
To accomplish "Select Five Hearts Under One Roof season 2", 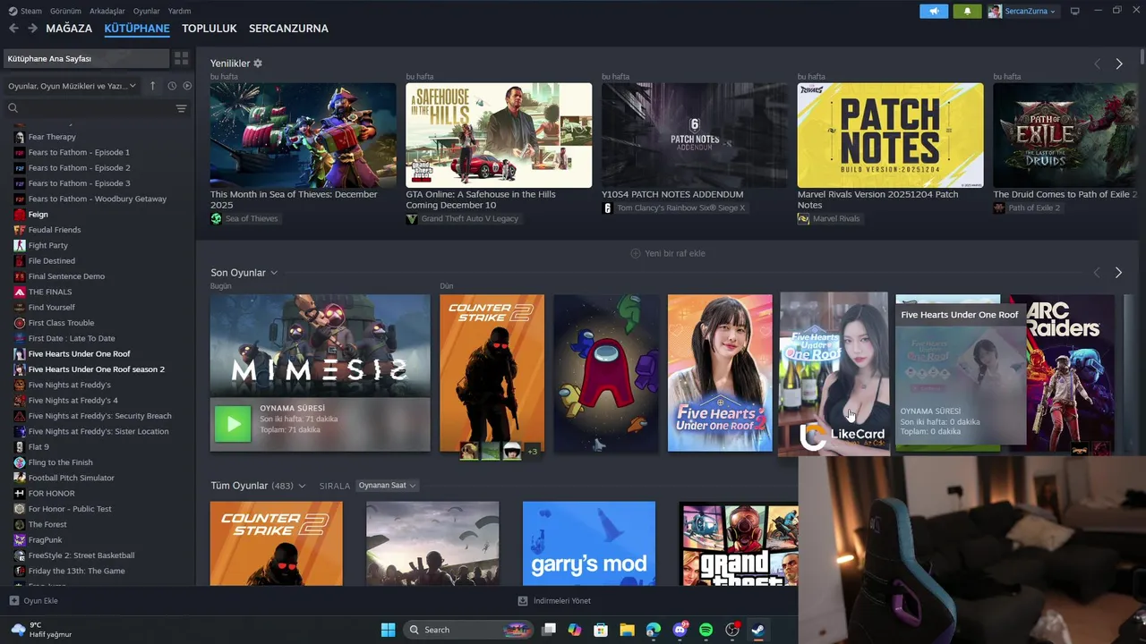I will (97, 369).
